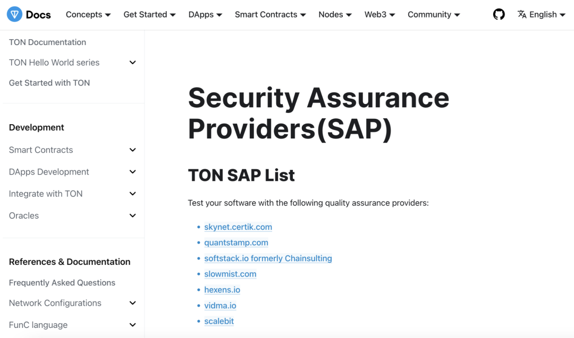Open the DApps navigation dropdown
The image size is (574, 338).
[x=205, y=14]
